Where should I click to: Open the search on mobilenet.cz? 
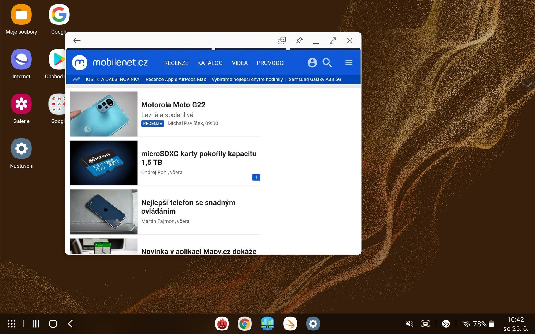pyautogui.click(x=327, y=63)
